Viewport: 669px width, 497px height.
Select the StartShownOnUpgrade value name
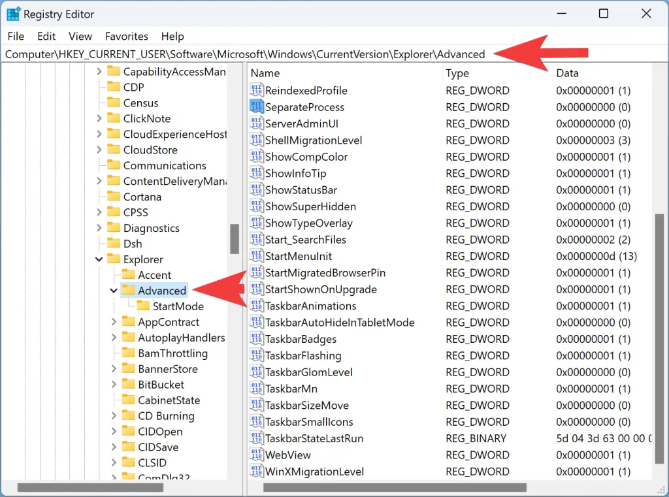pos(321,289)
